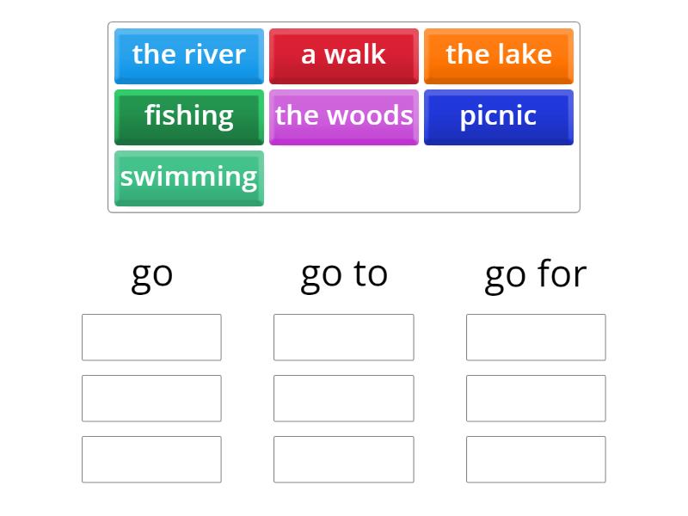Pick the orange "the lake" tile
The width and height of the screenshot is (688, 516).
pyautogui.click(x=499, y=55)
